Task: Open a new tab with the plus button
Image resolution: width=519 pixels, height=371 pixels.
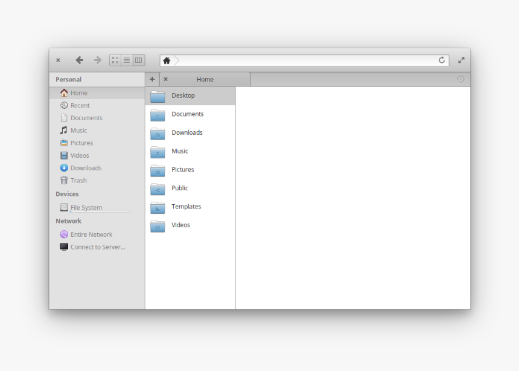Action: tap(152, 79)
